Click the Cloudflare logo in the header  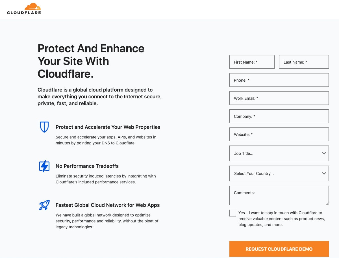pos(24,8)
